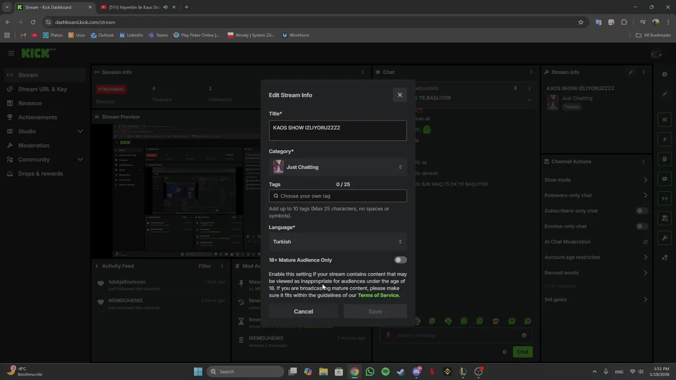Open the Channel Actions kebab menu
676x380 pixels.
click(x=643, y=161)
